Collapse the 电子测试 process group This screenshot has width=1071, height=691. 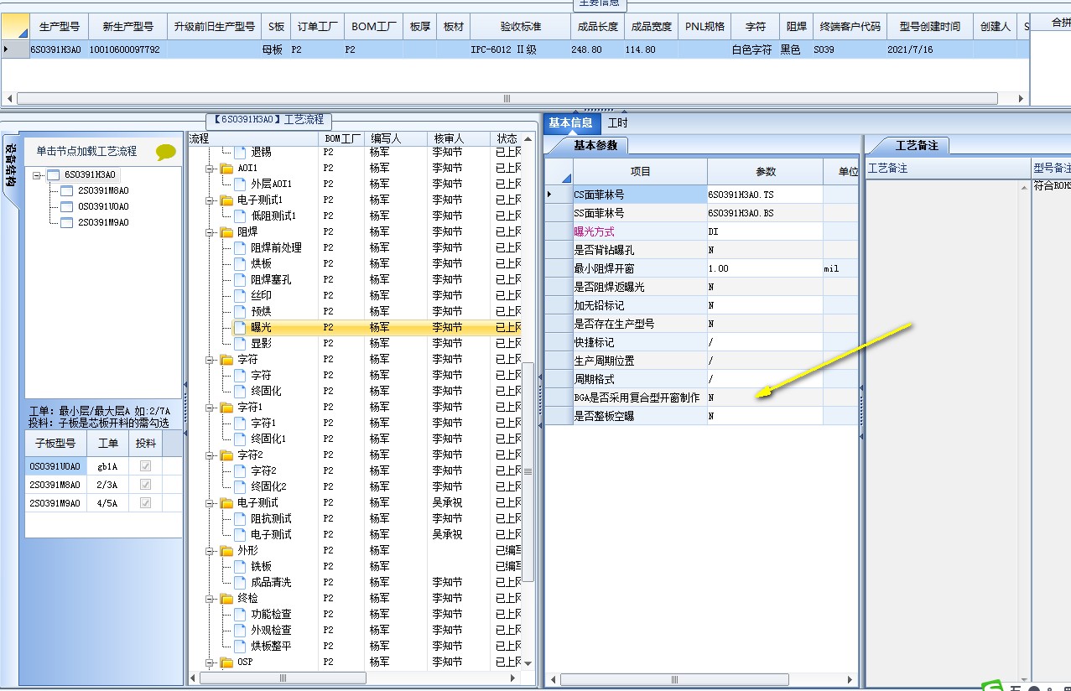pyautogui.click(x=210, y=502)
